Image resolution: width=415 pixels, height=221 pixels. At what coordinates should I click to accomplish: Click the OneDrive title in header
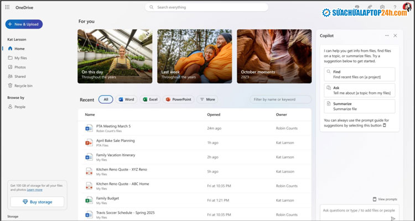coord(24,7)
